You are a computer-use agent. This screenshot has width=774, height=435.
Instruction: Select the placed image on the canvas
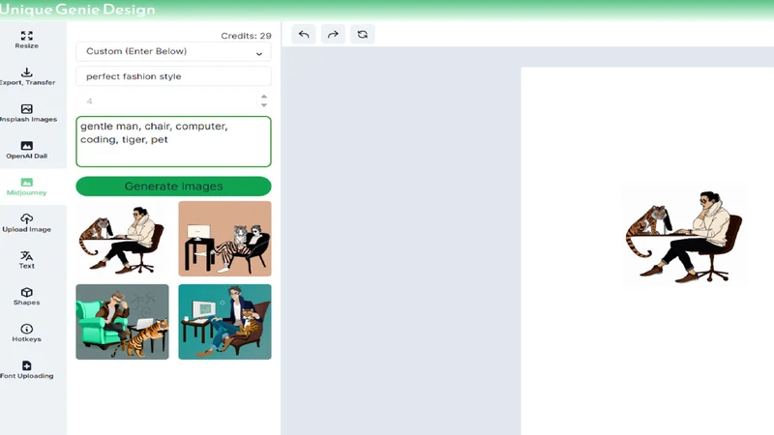click(x=684, y=236)
